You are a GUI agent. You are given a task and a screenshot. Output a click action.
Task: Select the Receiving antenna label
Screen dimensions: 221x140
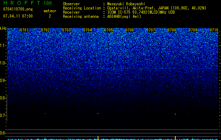(81, 16)
